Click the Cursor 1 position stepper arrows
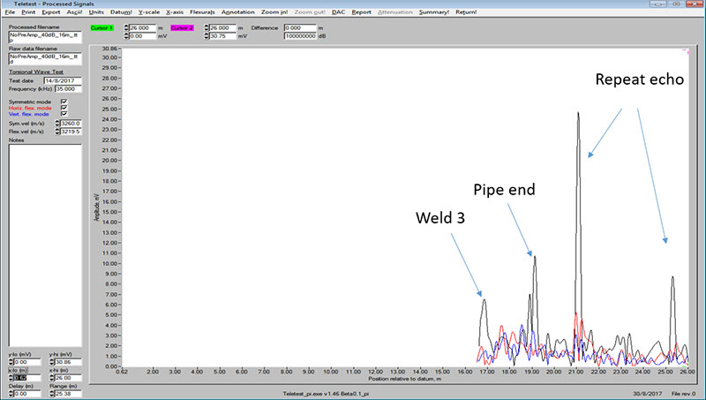 coord(126,28)
